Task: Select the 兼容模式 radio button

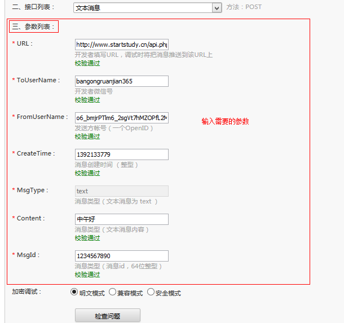Action: [x=112, y=292]
